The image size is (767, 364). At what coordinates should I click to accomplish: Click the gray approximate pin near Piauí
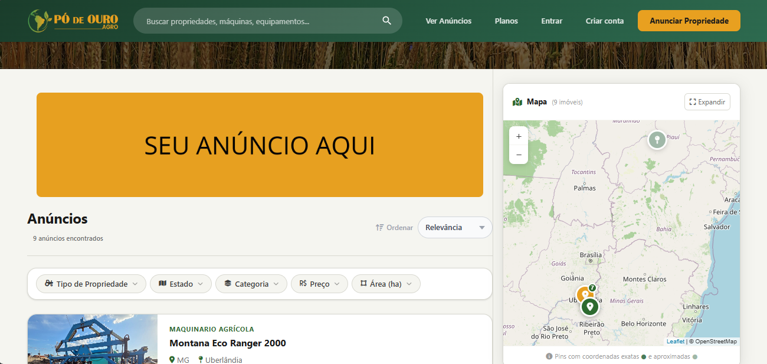(657, 140)
